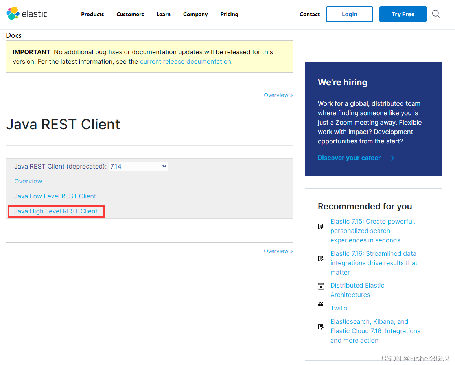The image size is (455, 365).
Task: Open Java Low Level REST Client
Action: pyautogui.click(x=55, y=196)
